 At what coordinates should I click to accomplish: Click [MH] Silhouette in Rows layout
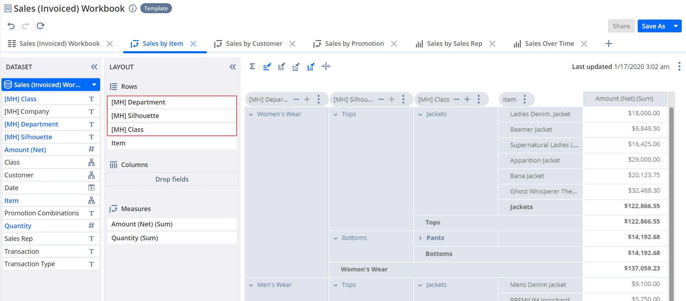click(172, 116)
